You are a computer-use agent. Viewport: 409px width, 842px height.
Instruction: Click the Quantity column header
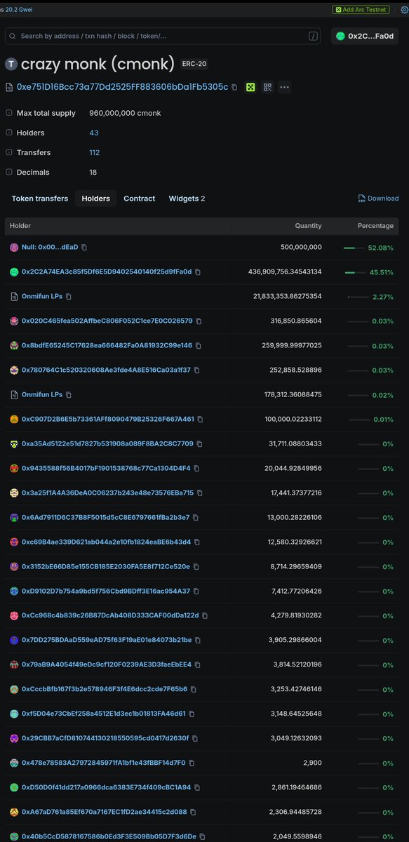308,226
